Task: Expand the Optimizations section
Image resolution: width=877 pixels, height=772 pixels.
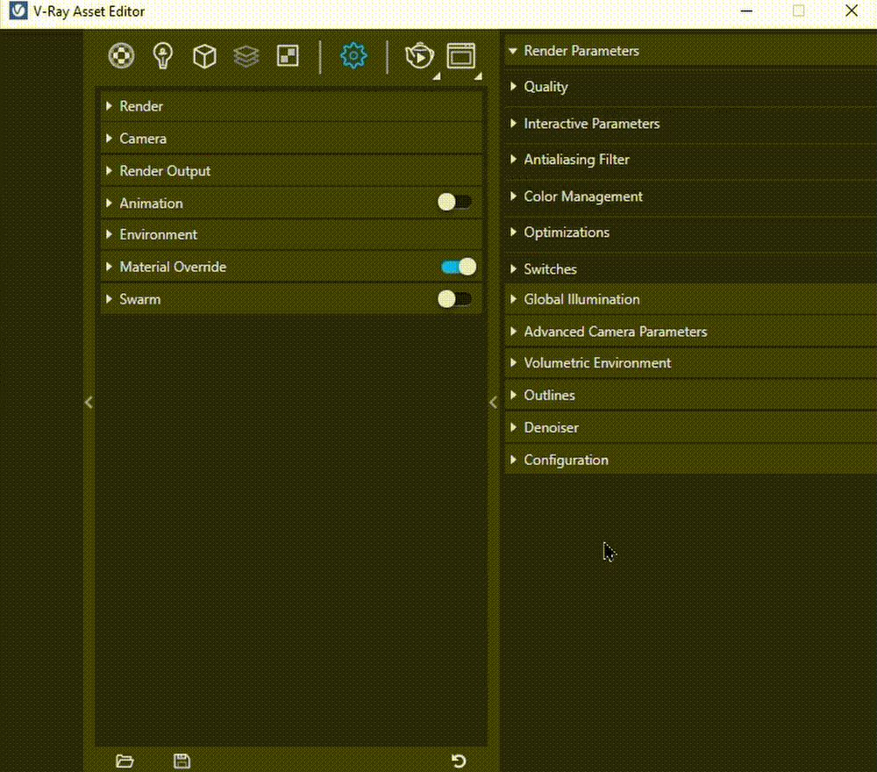Action: [691, 232]
